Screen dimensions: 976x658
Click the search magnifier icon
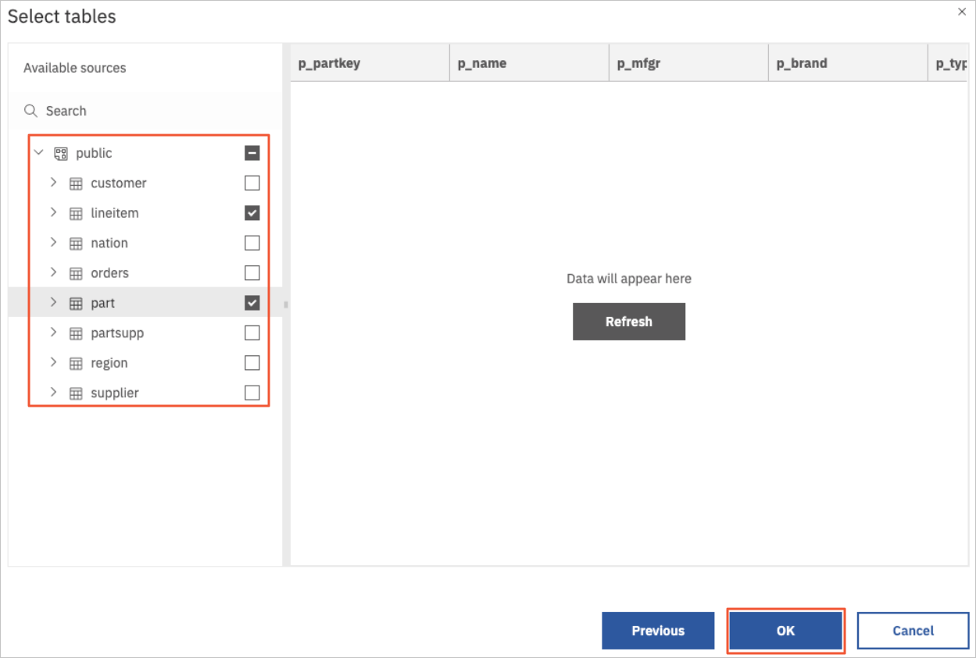(30, 111)
